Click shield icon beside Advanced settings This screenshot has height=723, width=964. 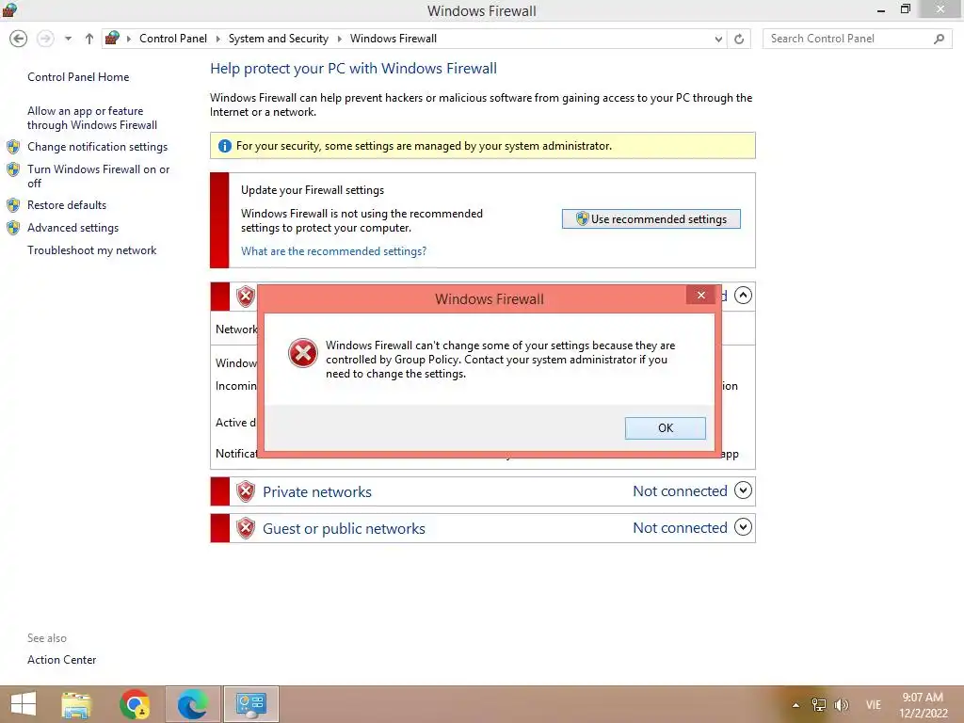coord(13,228)
